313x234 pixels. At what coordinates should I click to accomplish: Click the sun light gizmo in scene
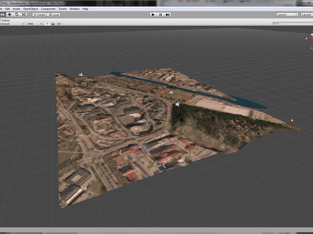point(292,121)
